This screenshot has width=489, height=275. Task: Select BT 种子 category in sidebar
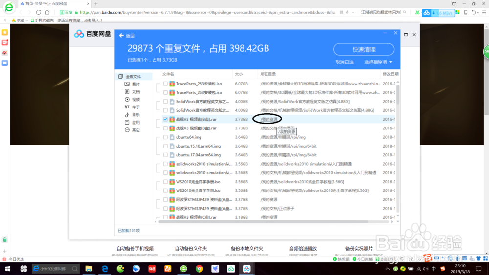click(132, 107)
